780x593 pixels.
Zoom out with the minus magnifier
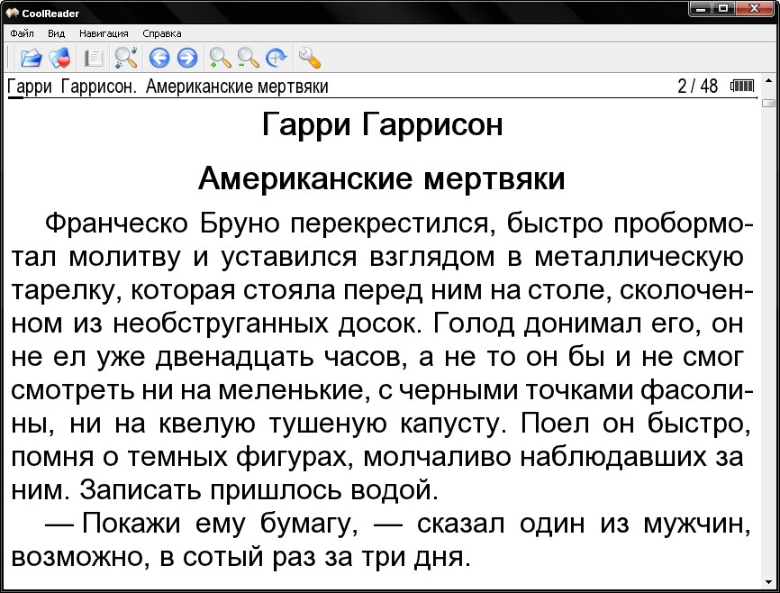248,58
